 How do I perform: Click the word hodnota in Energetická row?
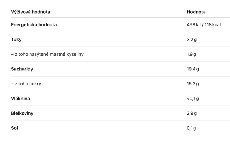[x=48, y=25]
